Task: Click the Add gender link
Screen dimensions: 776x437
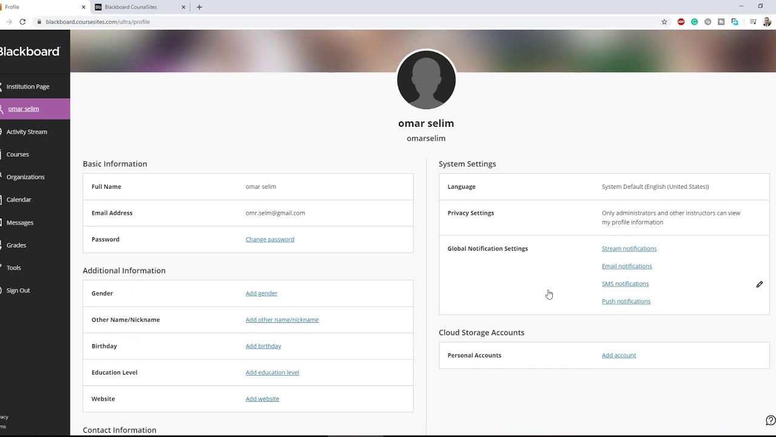Action: pyautogui.click(x=261, y=293)
